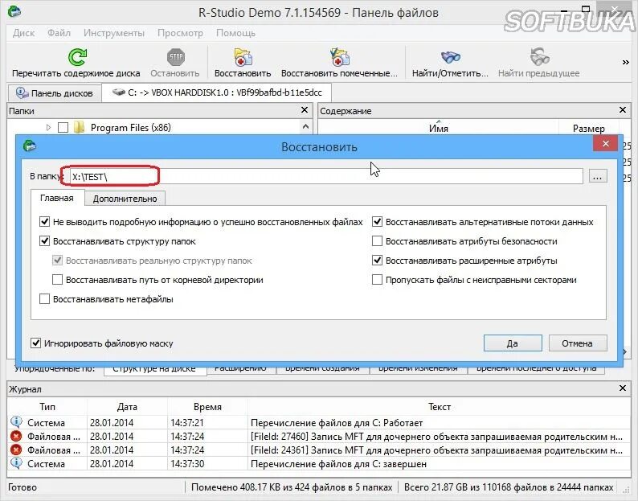Open the Помощь menu
The image size is (638, 501).
(235, 33)
